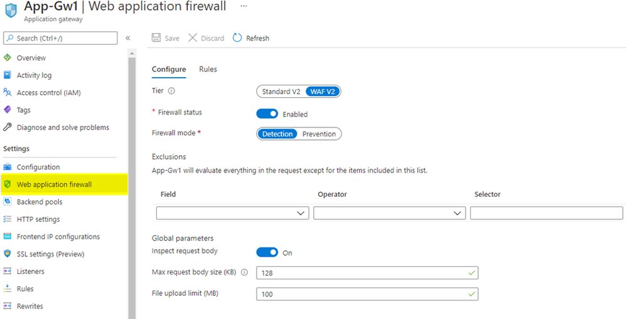The height and width of the screenshot is (319, 627).
Task: Click the sidebar vertical scrollbar
Action: 132,188
